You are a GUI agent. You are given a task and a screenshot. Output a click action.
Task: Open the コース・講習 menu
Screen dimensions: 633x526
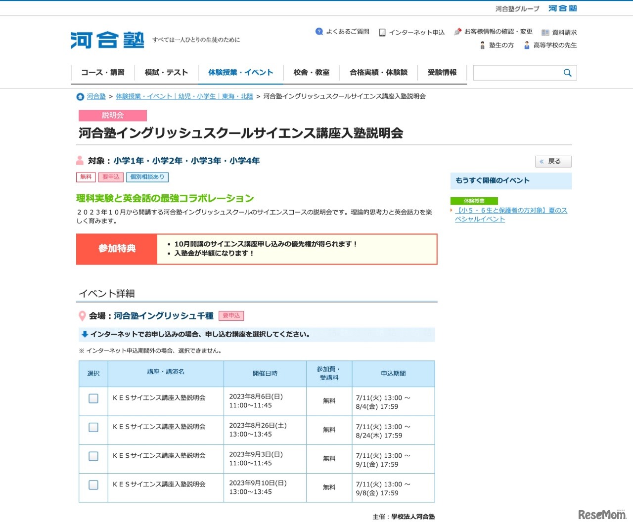pos(102,72)
